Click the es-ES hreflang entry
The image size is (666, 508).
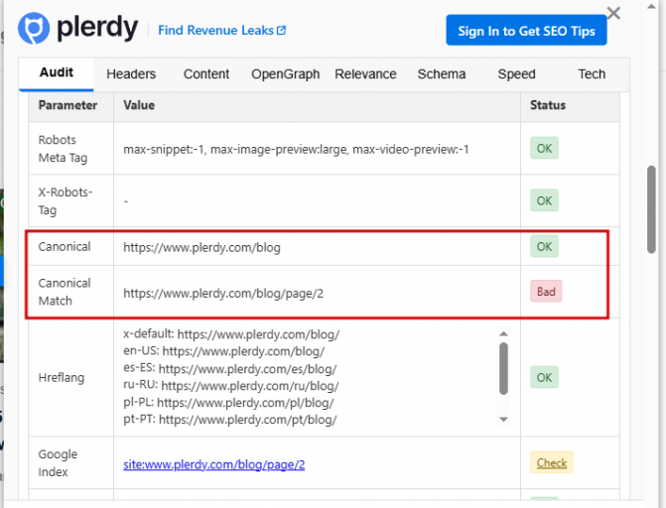tap(230, 369)
